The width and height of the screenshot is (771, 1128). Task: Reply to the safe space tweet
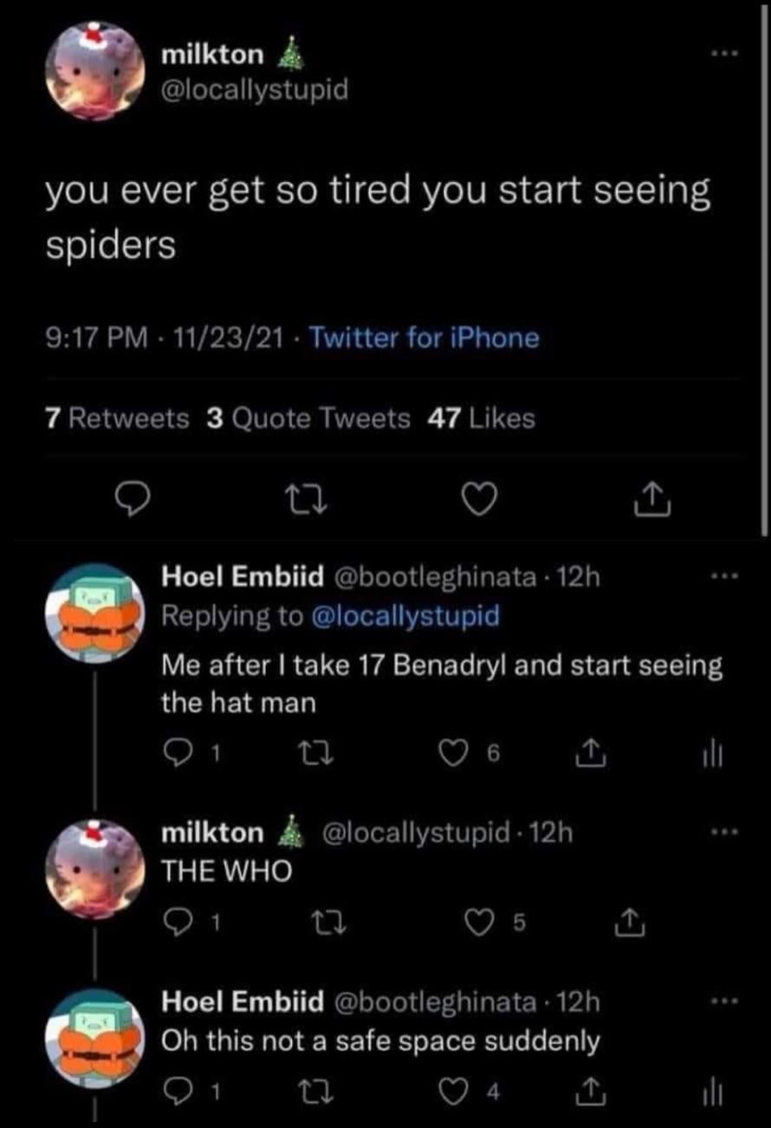coord(175,1092)
